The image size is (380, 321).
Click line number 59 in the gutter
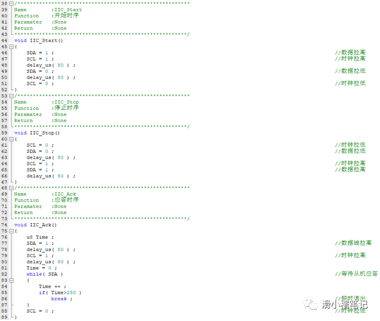[4, 133]
